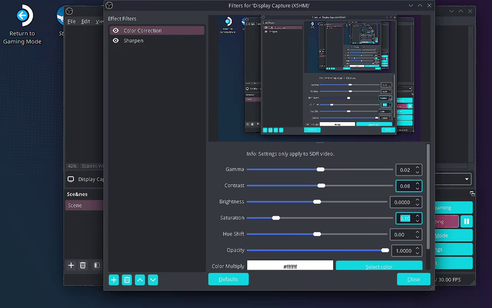This screenshot has height=308, width=492.
Task: Remove scene using trash icon in Scenes panel
Action: [83, 265]
